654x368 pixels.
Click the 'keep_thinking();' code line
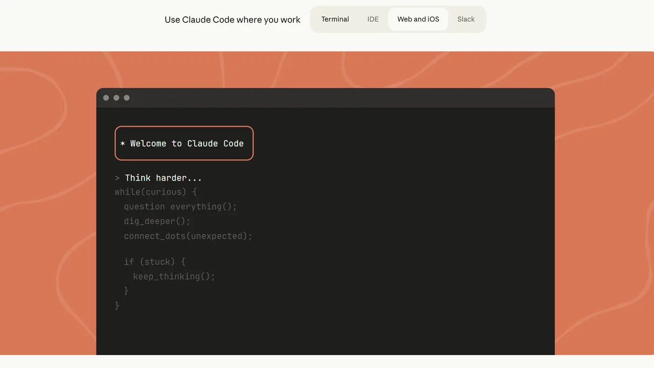pyautogui.click(x=174, y=276)
